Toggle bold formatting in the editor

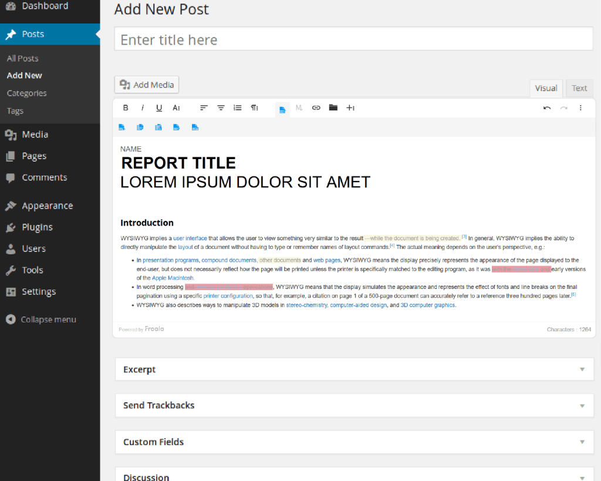pos(125,107)
